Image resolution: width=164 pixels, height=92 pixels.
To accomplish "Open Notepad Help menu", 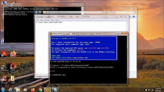I will click(x=57, y=20).
